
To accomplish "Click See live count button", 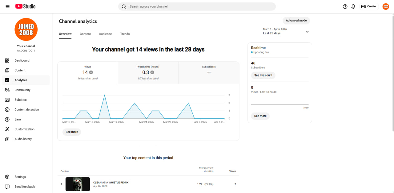I will click(x=263, y=75).
